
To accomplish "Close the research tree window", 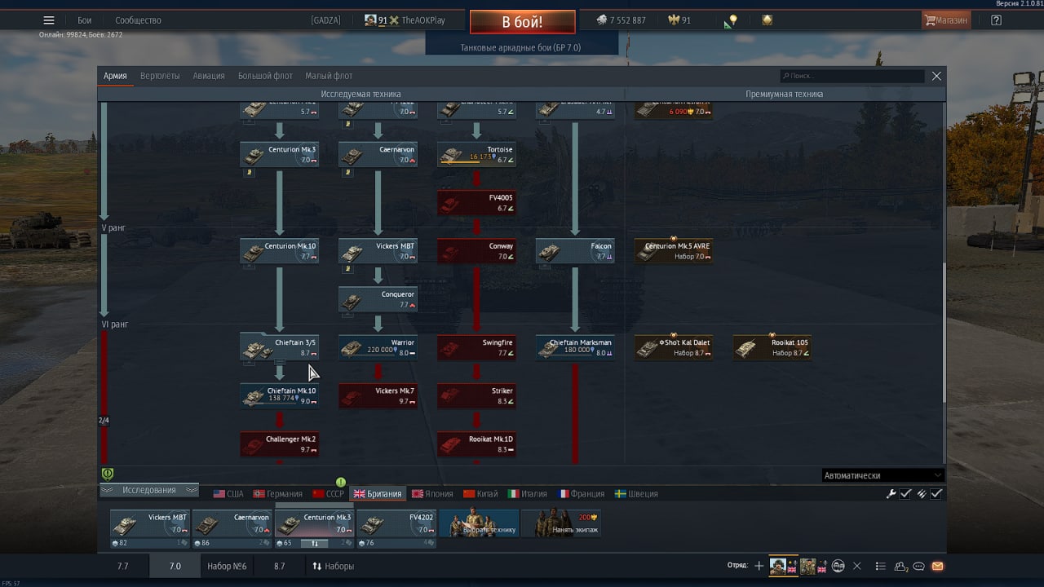I will tap(936, 76).
